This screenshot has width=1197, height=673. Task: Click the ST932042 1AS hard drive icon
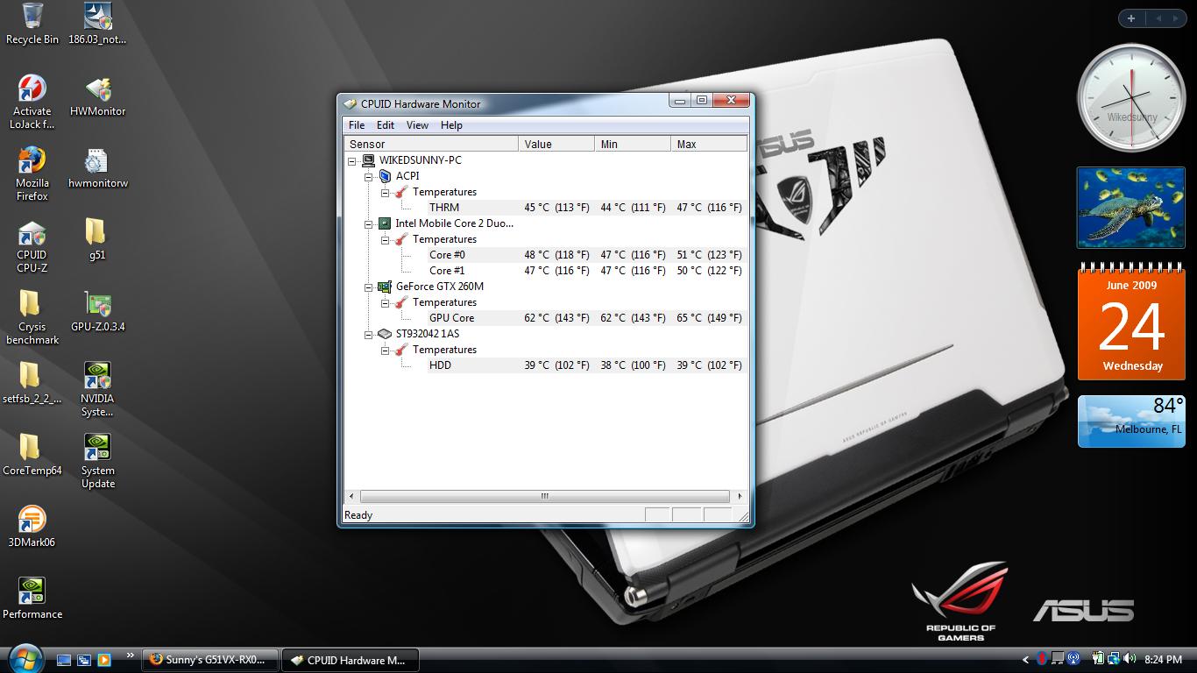click(385, 334)
